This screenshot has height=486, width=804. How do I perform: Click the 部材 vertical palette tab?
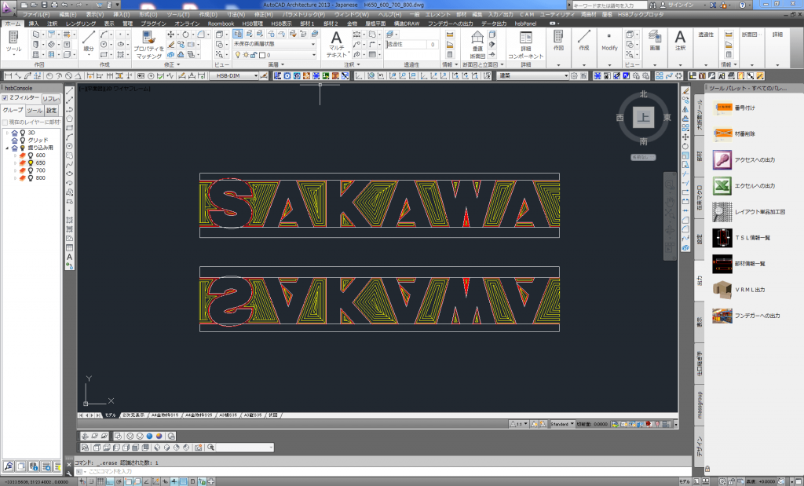point(700,156)
